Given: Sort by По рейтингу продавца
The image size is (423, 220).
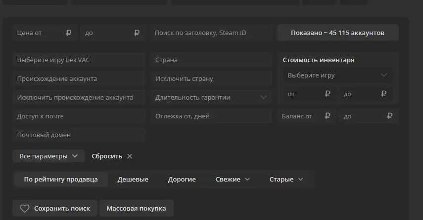Looking at the screenshot, I should click(x=61, y=180).
